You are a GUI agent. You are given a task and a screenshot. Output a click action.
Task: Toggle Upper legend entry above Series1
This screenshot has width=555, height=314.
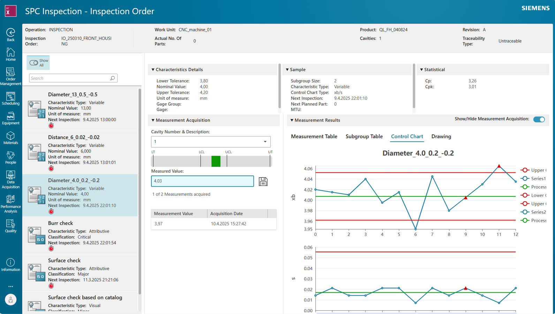click(534, 170)
